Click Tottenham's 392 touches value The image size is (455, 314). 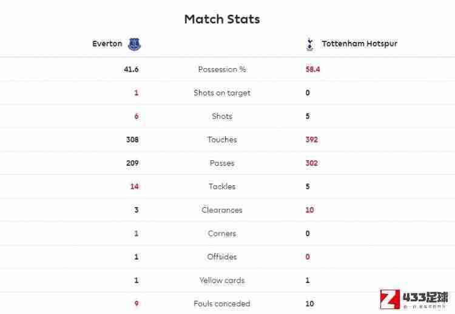312,140
